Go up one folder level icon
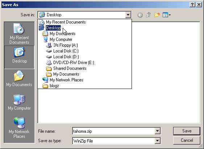The width and height of the screenshot is (204, 149). (148, 15)
